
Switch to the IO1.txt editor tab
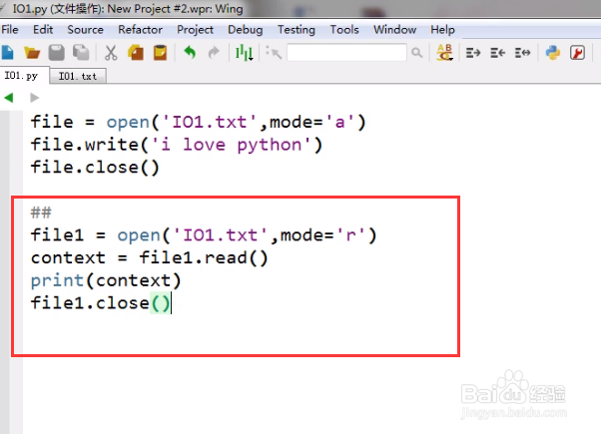[x=78, y=76]
